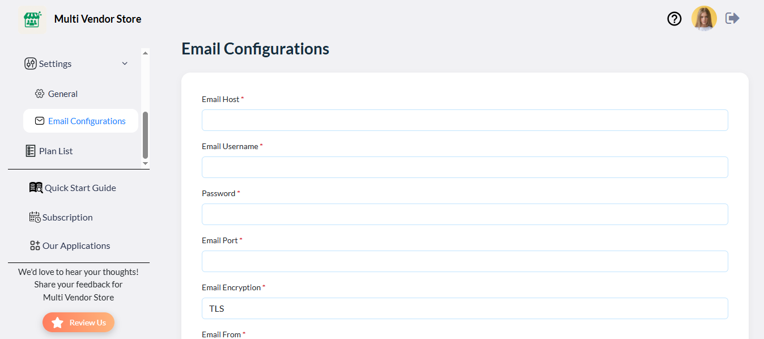Collapse the Settings menu chevron
The width and height of the screenshot is (764, 339).
point(125,63)
